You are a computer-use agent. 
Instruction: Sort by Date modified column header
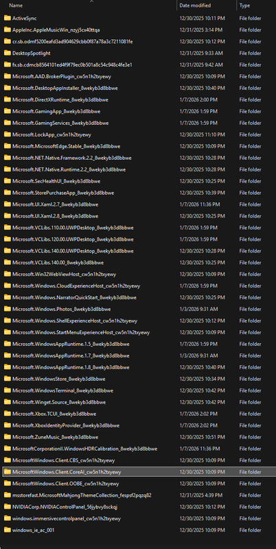[195, 5]
